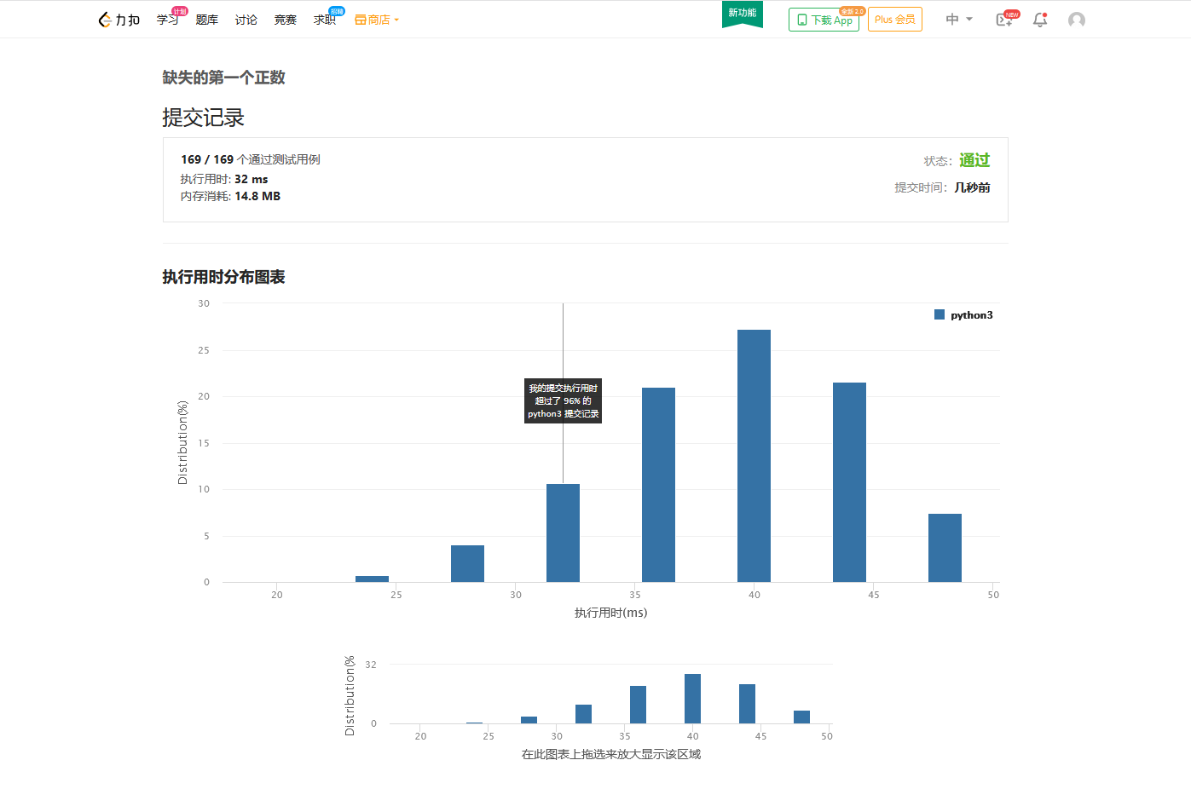This screenshot has height=789, width=1191.
Task: Open the notifications bell
Action: click(x=1040, y=20)
